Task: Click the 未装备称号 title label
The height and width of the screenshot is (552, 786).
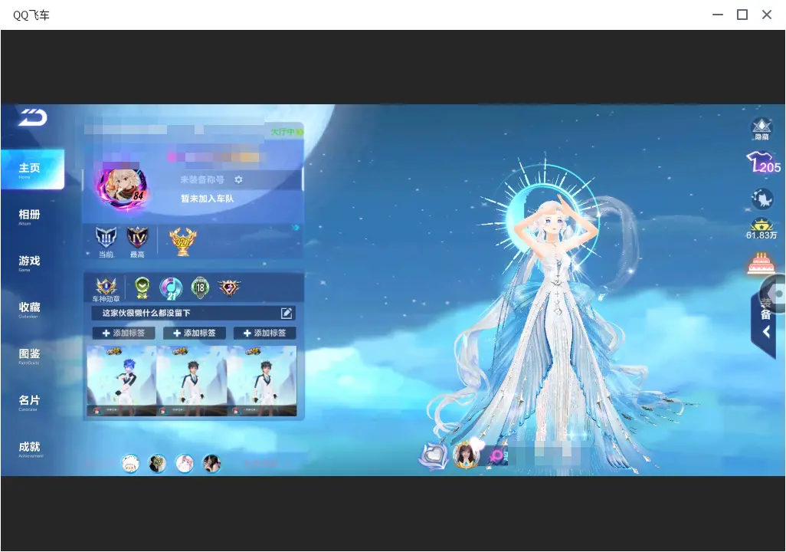Action: [x=202, y=179]
